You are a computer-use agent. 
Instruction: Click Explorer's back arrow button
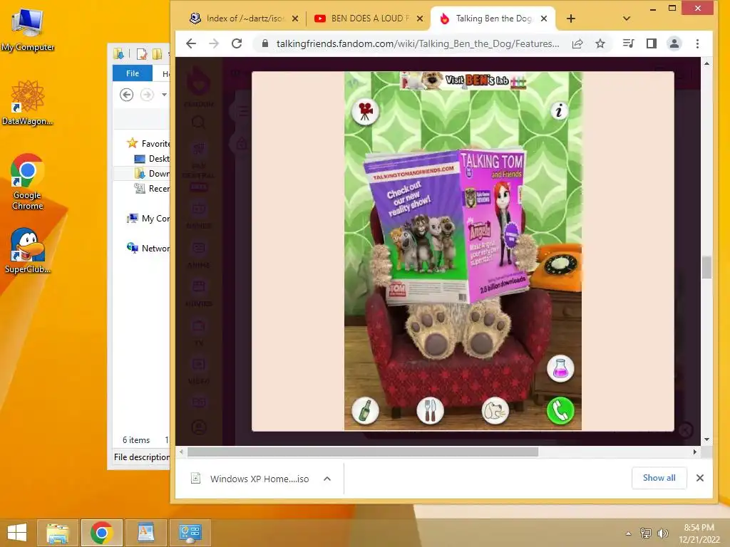tap(126, 95)
